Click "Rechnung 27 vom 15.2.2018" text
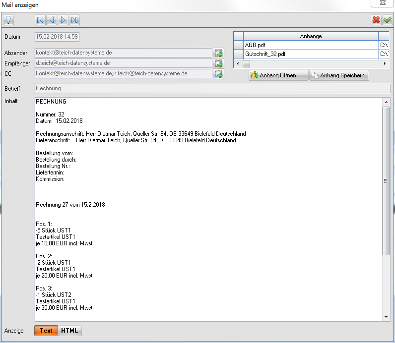This screenshot has height=343, width=395. pyautogui.click(x=70, y=205)
